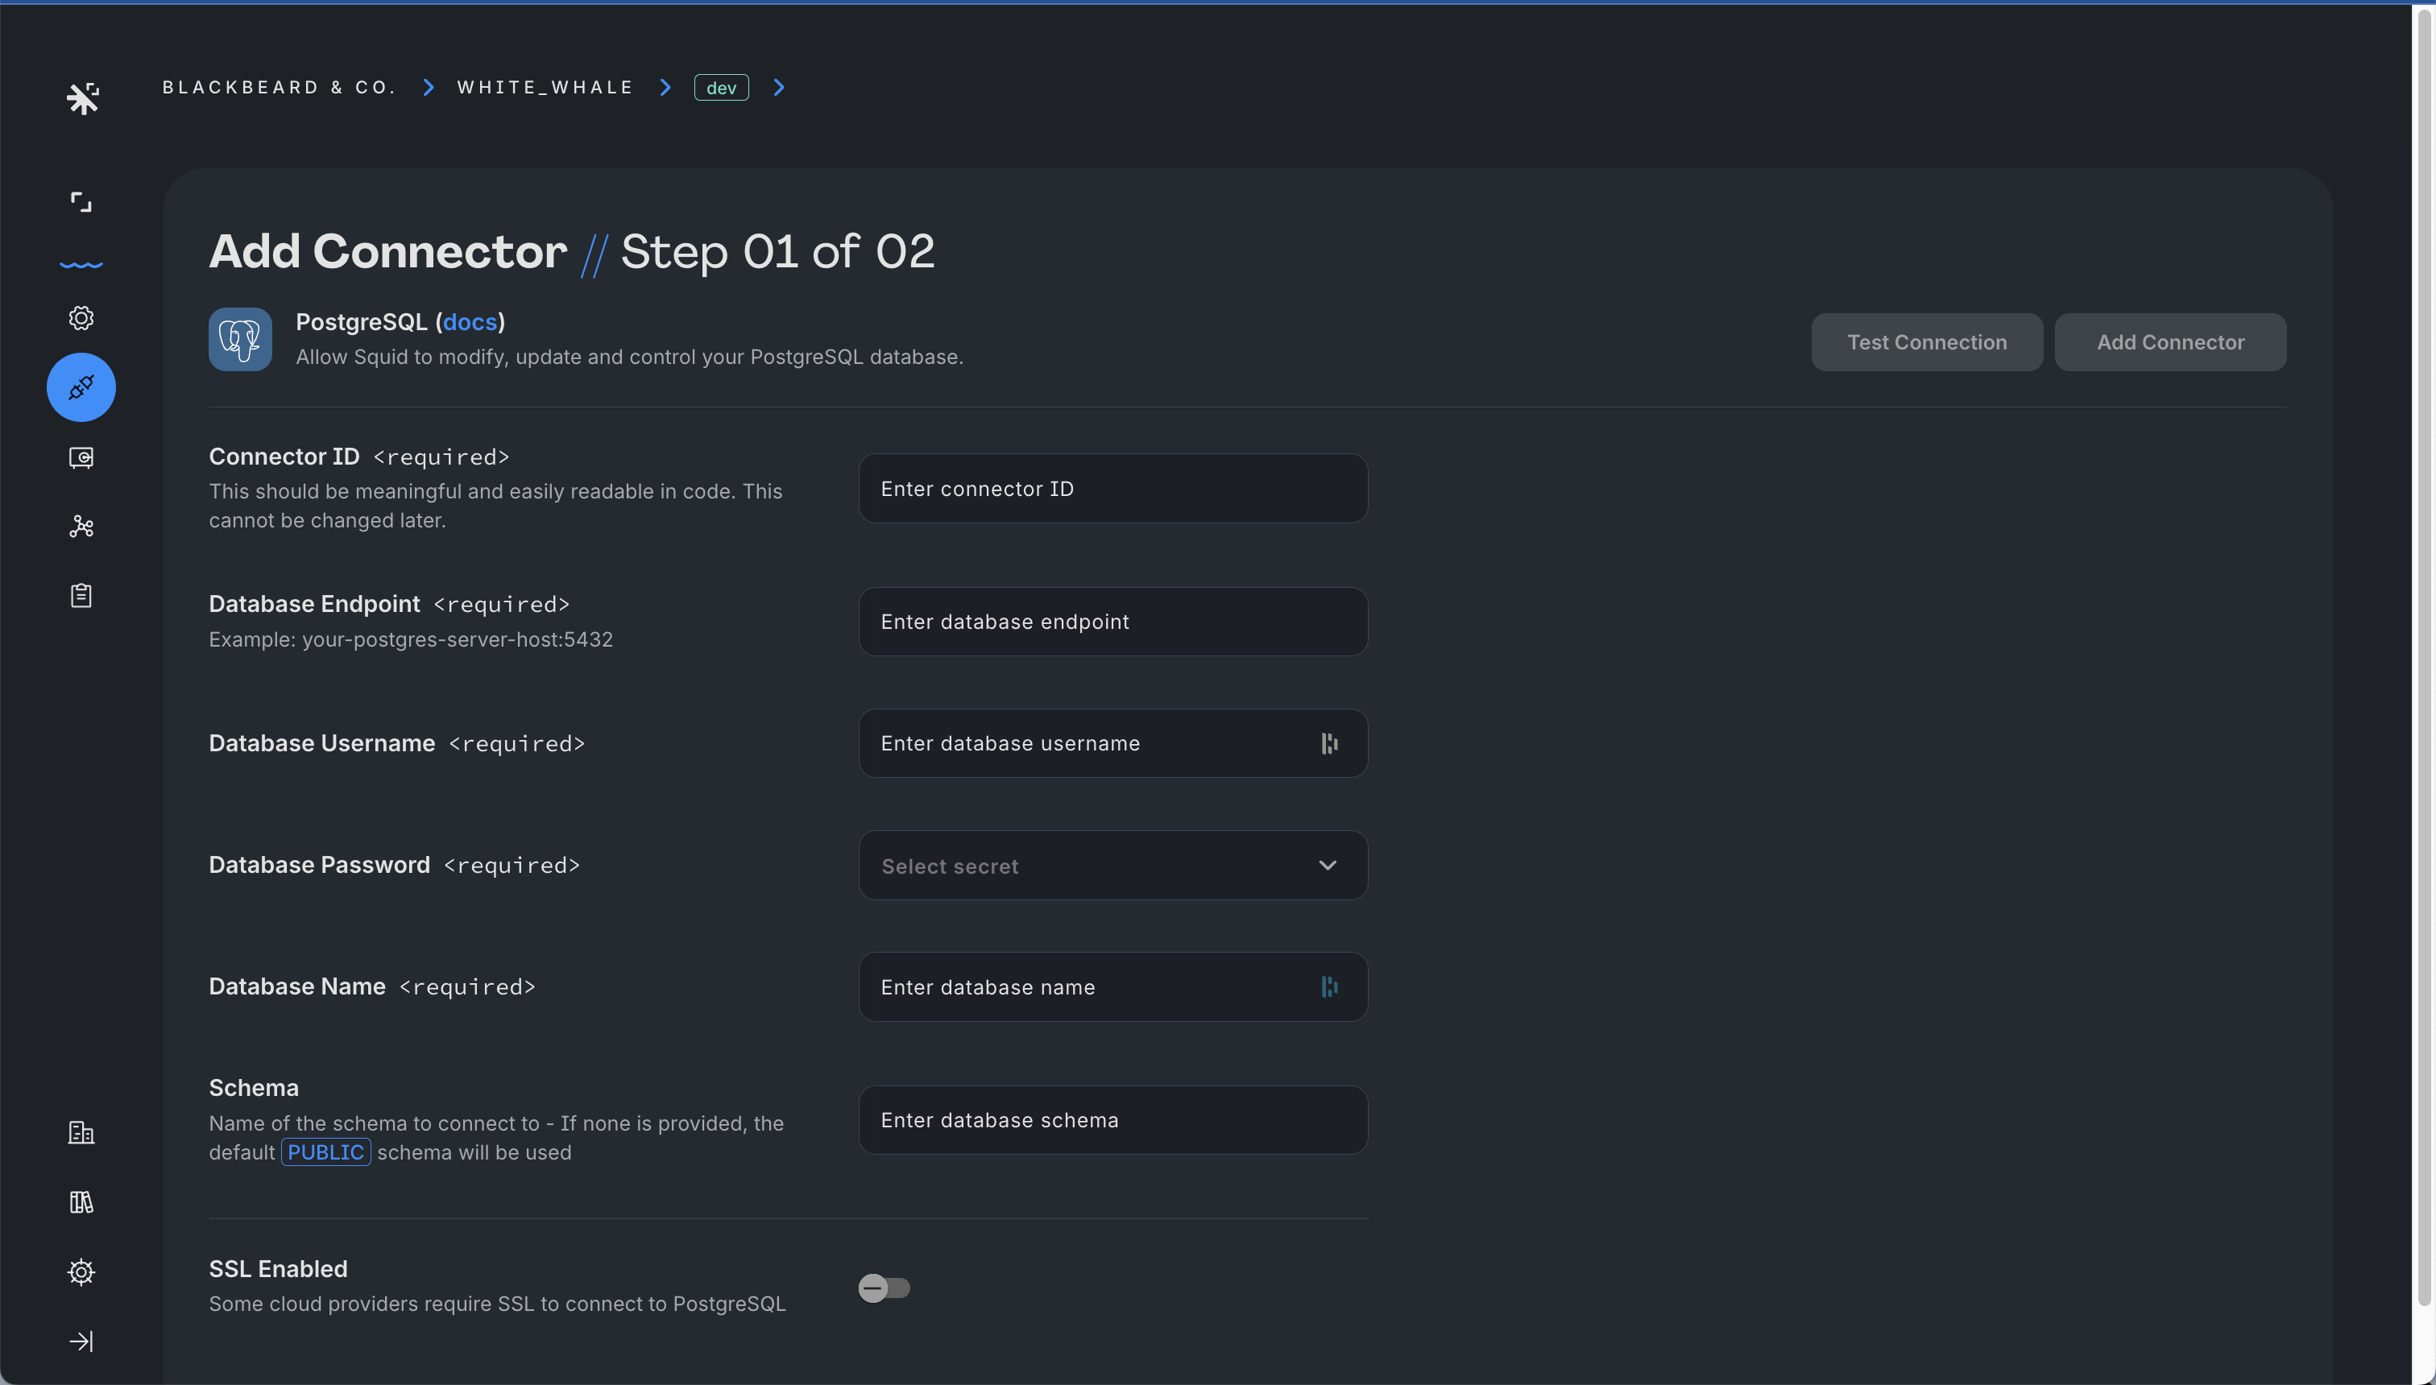Expand the chevron after WHITE_WHALE
Viewport: 2436px width, 1385px height.
665,88
